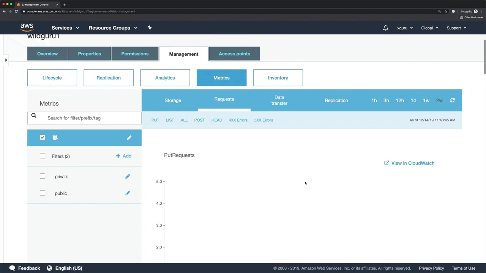Bookmark this page with the star icon
486x273 pixels.
click(446, 11)
